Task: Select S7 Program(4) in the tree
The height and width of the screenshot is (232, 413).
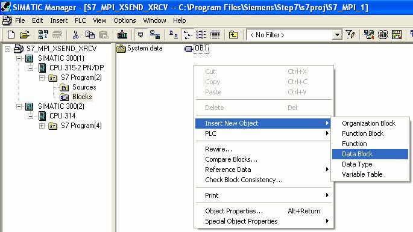Action: [81, 126]
